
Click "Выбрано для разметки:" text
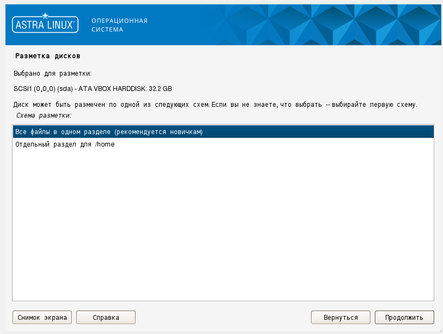(52, 74)
